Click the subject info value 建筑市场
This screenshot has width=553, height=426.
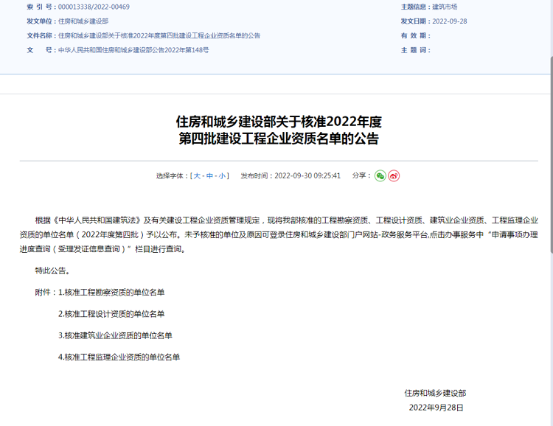pos(444,7)
